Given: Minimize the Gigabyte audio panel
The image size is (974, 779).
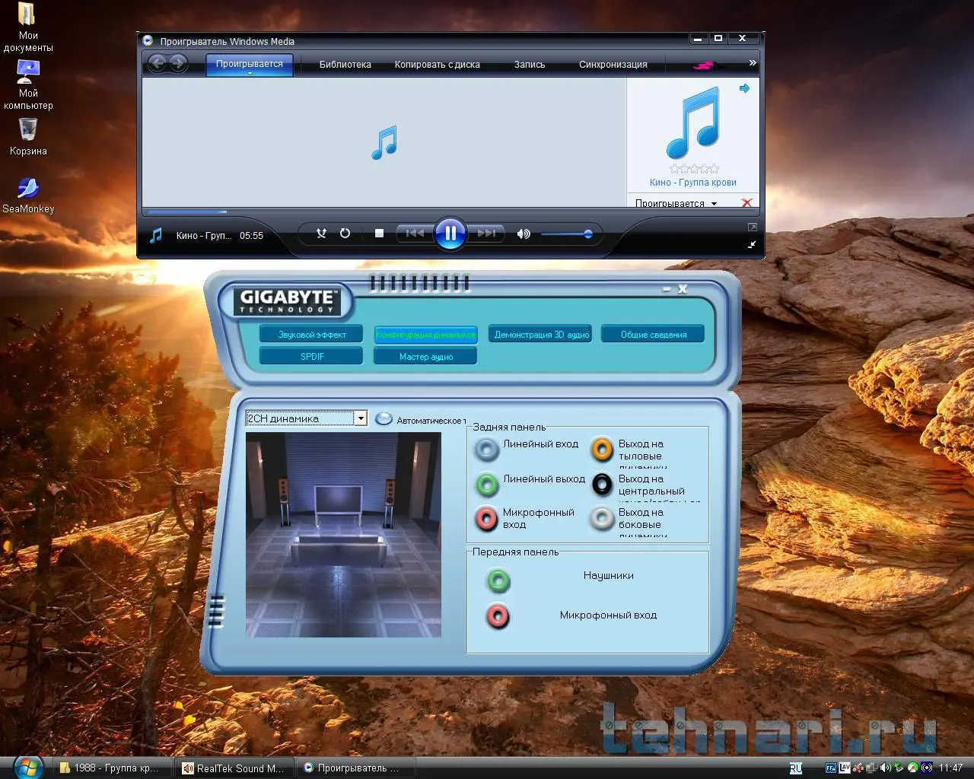Looking at the screenshot, I should [667, 289].
